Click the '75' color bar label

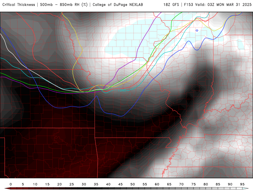[x=194, y=184]
